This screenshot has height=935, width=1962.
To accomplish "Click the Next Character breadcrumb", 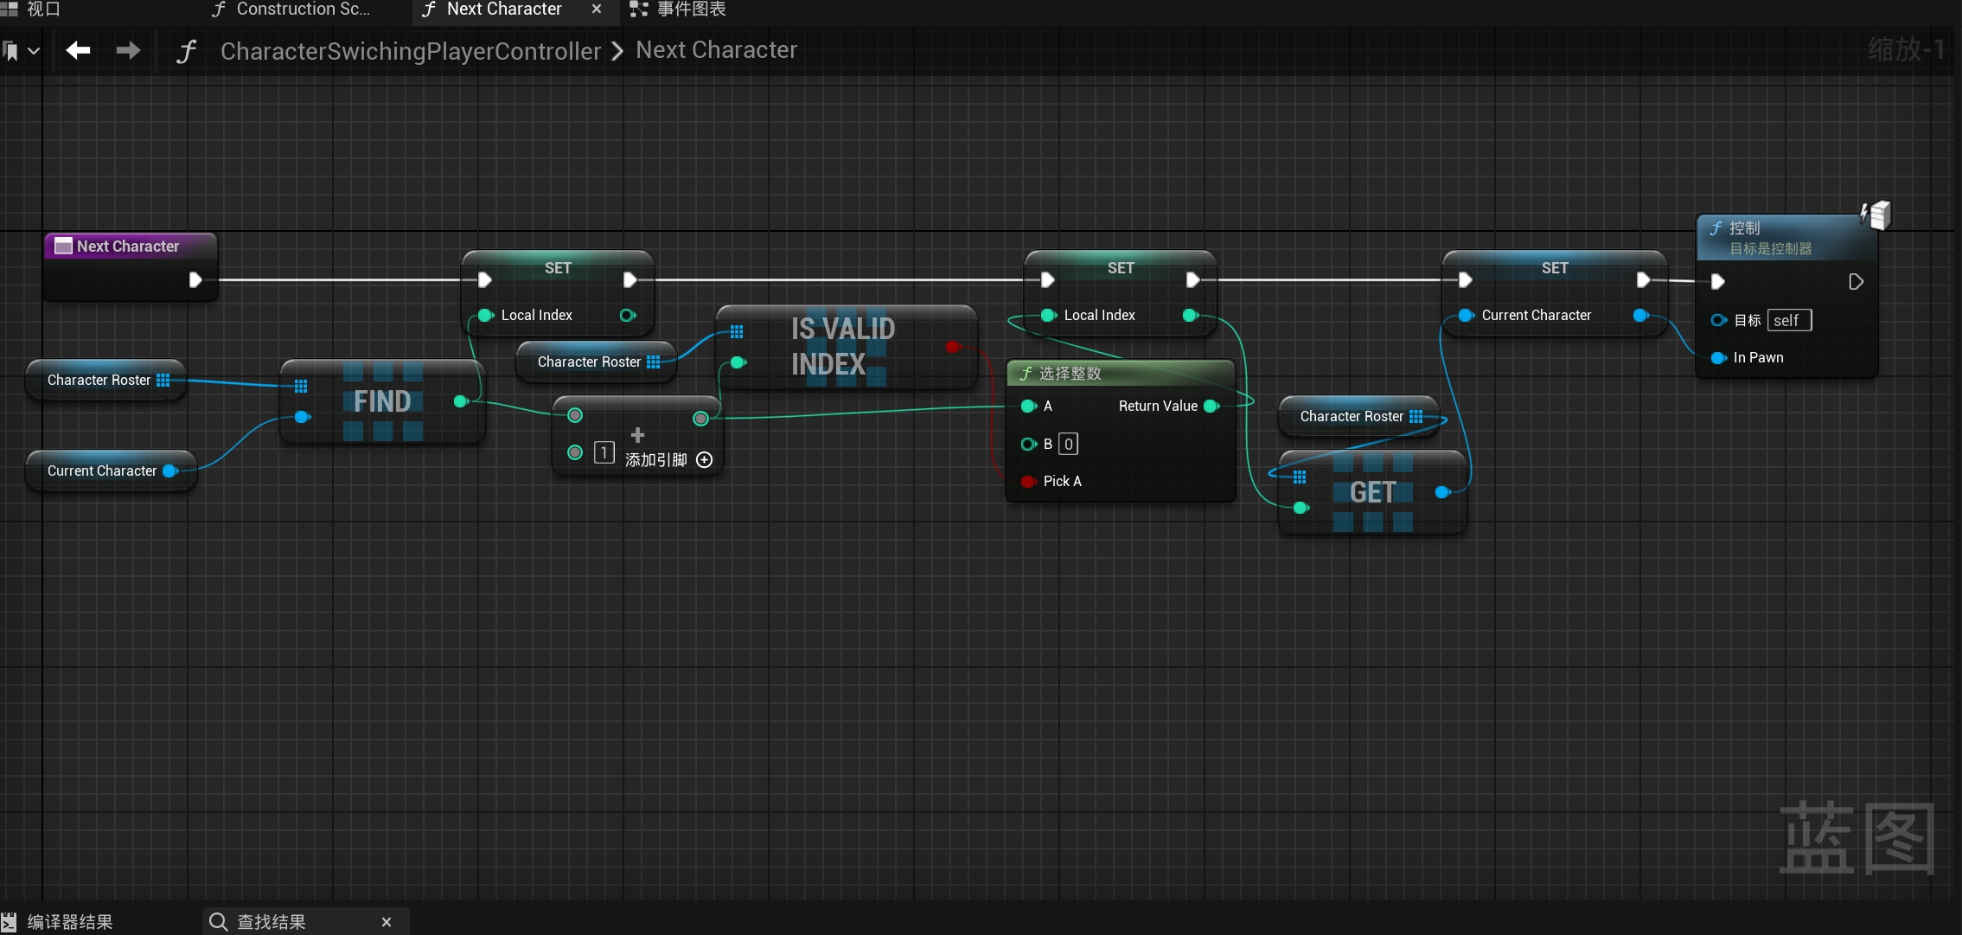I will coord(716,50).
